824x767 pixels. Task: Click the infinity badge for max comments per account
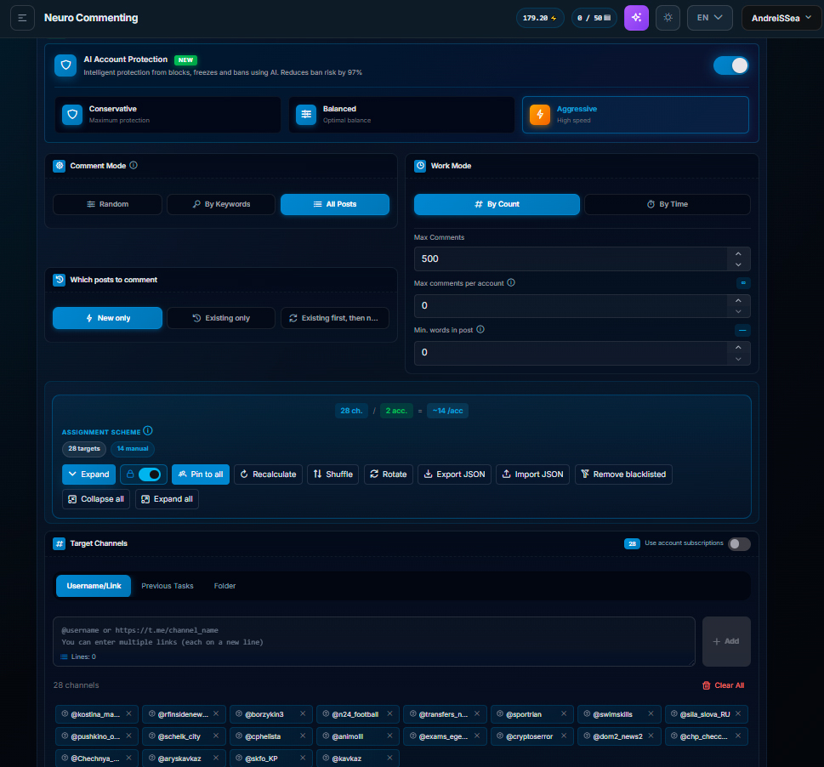pos(742,283)
